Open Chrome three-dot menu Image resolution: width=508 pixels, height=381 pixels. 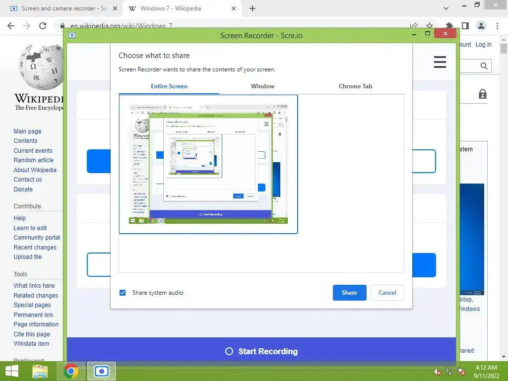(x=497, y=26)
